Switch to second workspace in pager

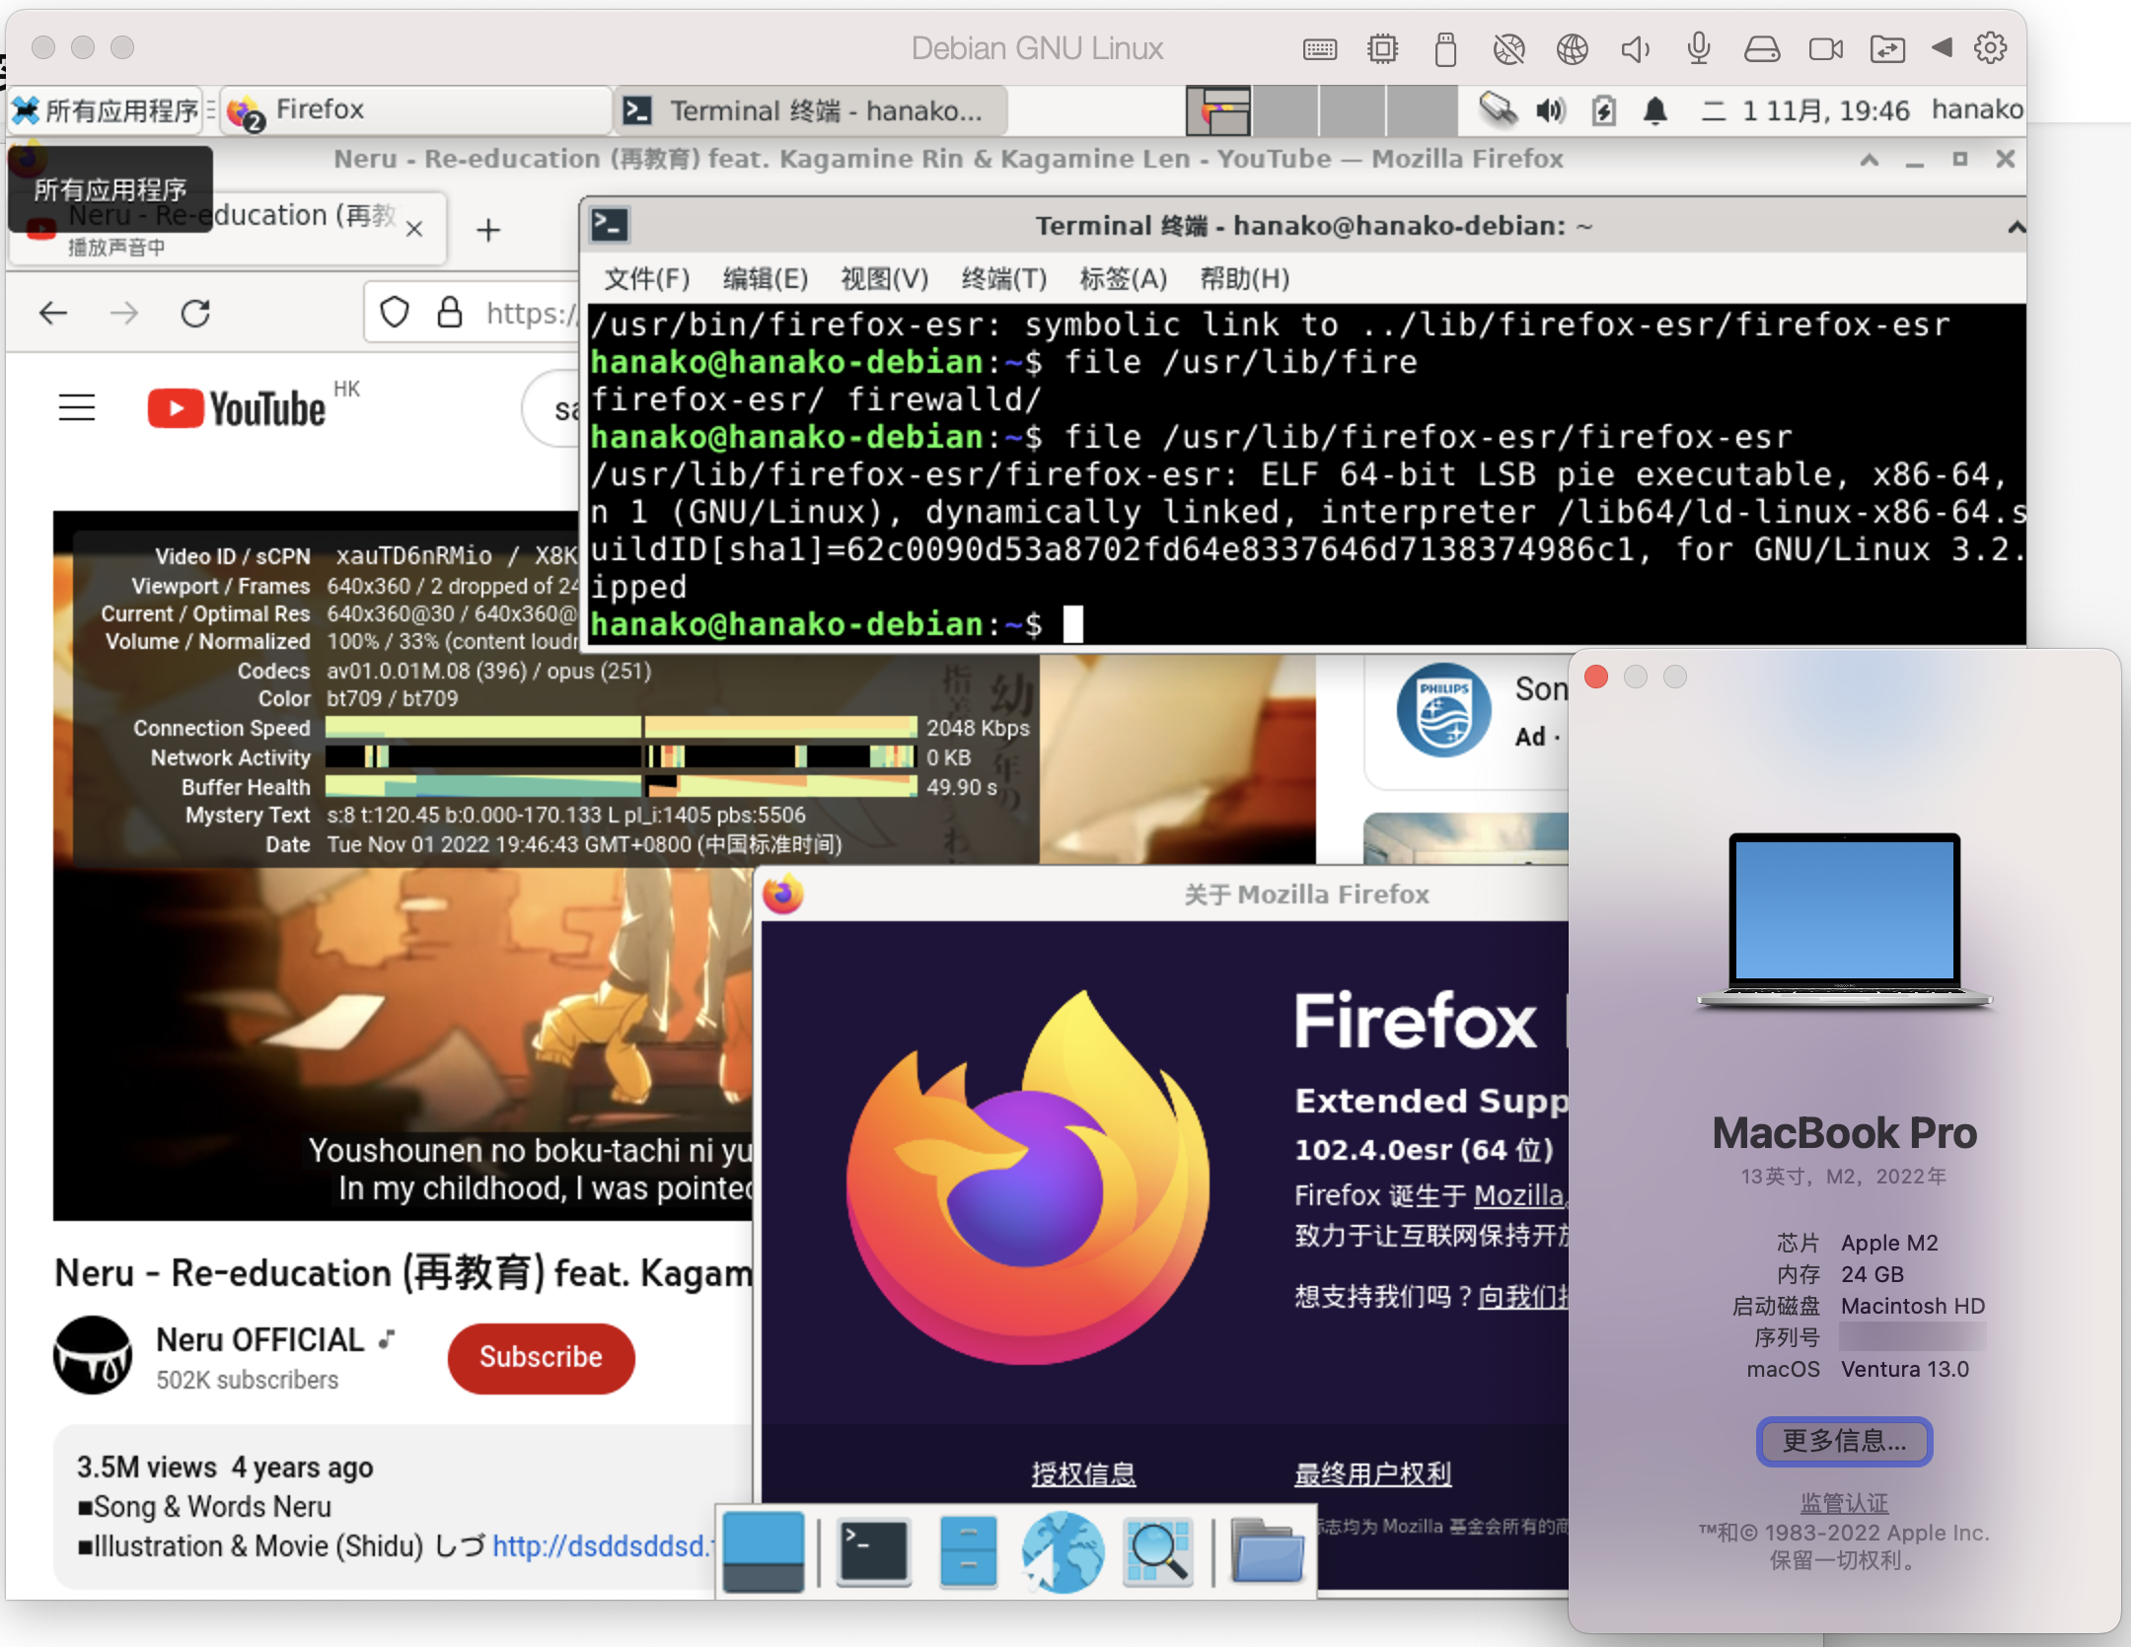[x=1286, y=110]
